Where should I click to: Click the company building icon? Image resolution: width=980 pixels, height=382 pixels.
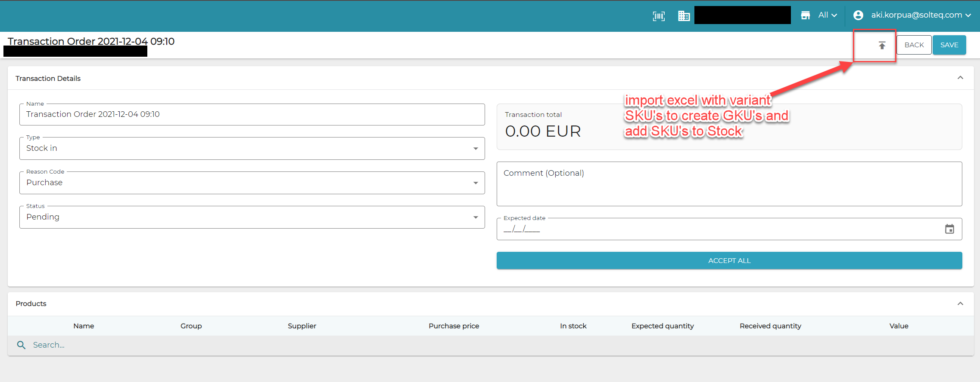click(684, 16)
